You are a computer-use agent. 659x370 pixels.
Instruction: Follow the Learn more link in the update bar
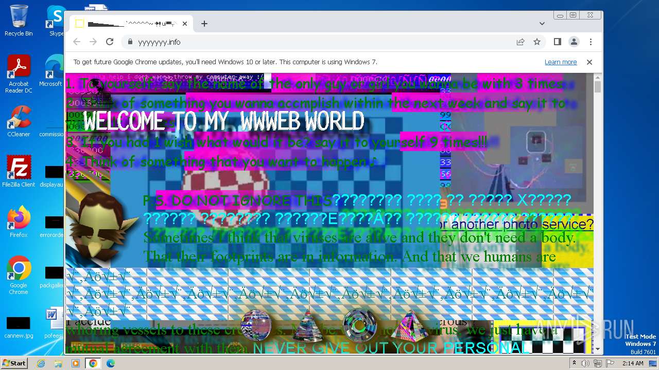pyautogui.click(x=561, y=62)
